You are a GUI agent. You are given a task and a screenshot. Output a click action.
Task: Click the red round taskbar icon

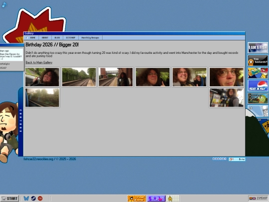40,199
